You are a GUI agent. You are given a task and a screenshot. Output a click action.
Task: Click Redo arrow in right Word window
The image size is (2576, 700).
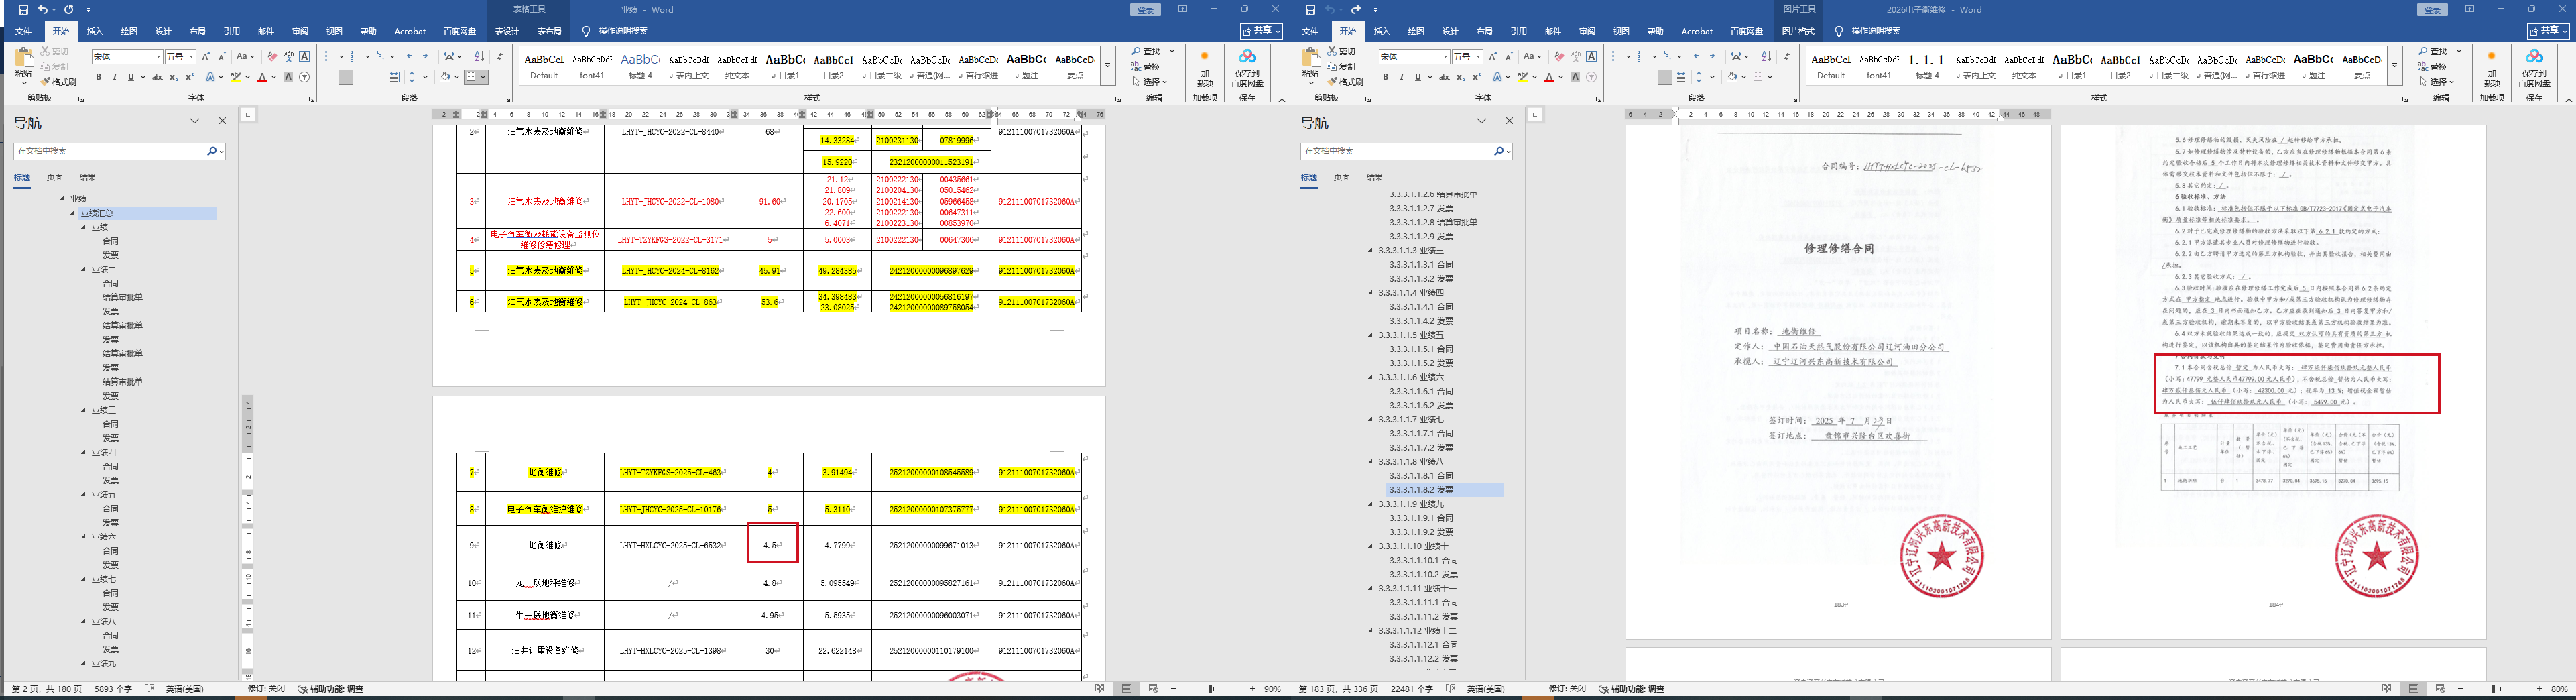pos(1355,10)
